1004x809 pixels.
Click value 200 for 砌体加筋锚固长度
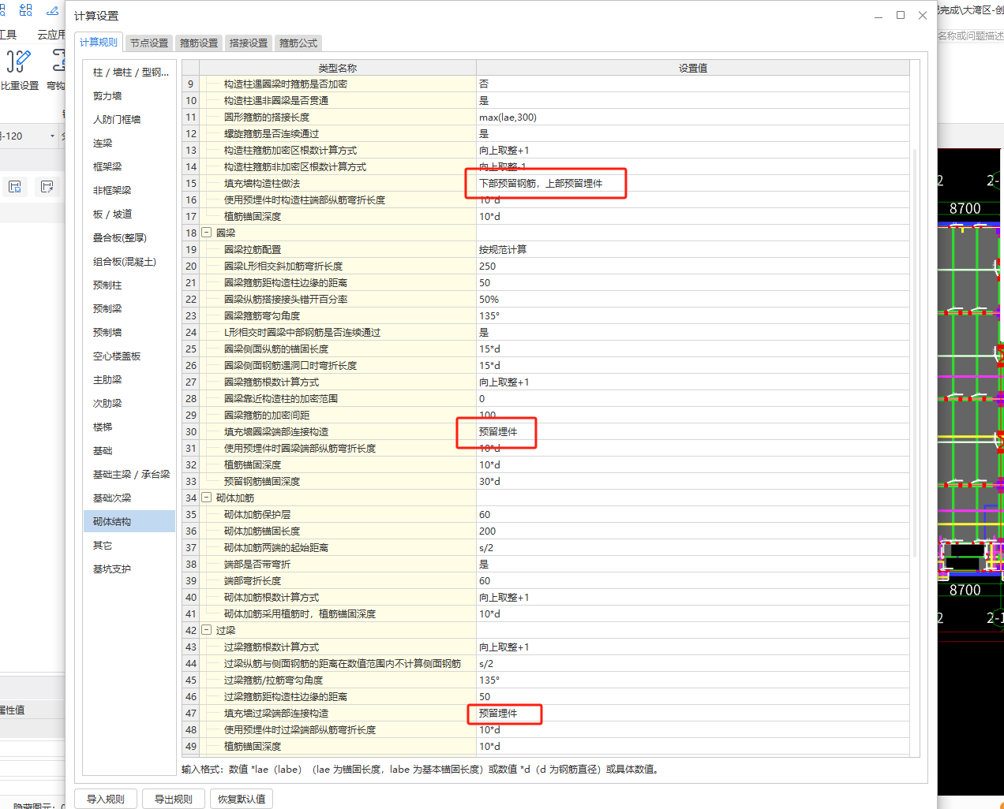tap(487, 531)
